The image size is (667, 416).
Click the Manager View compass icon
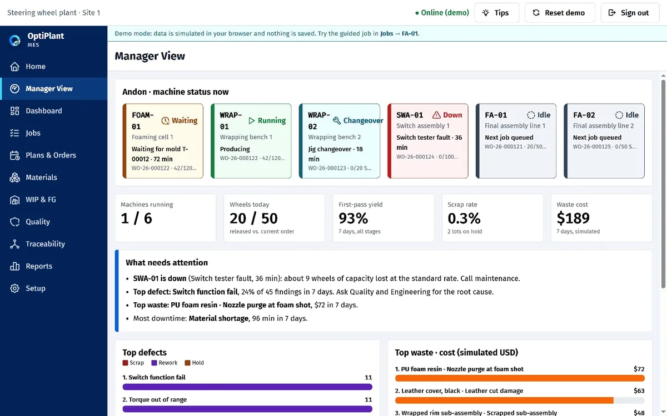coord(15,89)
